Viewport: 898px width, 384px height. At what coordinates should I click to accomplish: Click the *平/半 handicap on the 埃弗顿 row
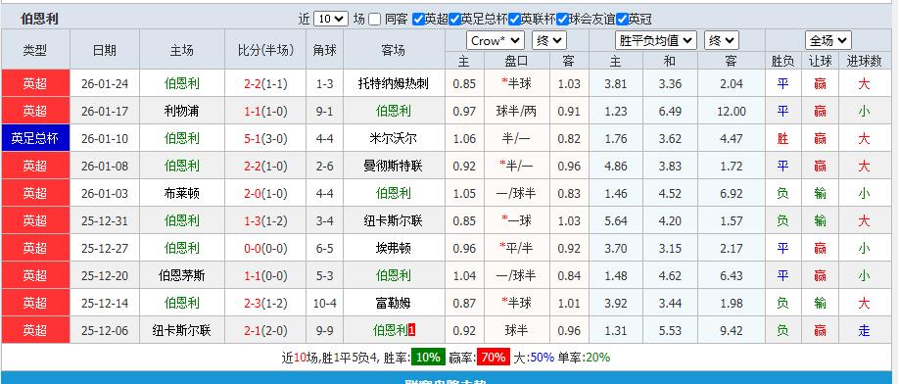pyautogui.click(x=516, y=248)
